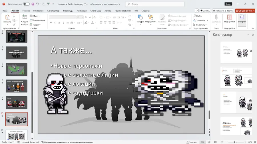257x144 pixels.
Task: Toggle the bulleted list button
Action: pos(101,17)
